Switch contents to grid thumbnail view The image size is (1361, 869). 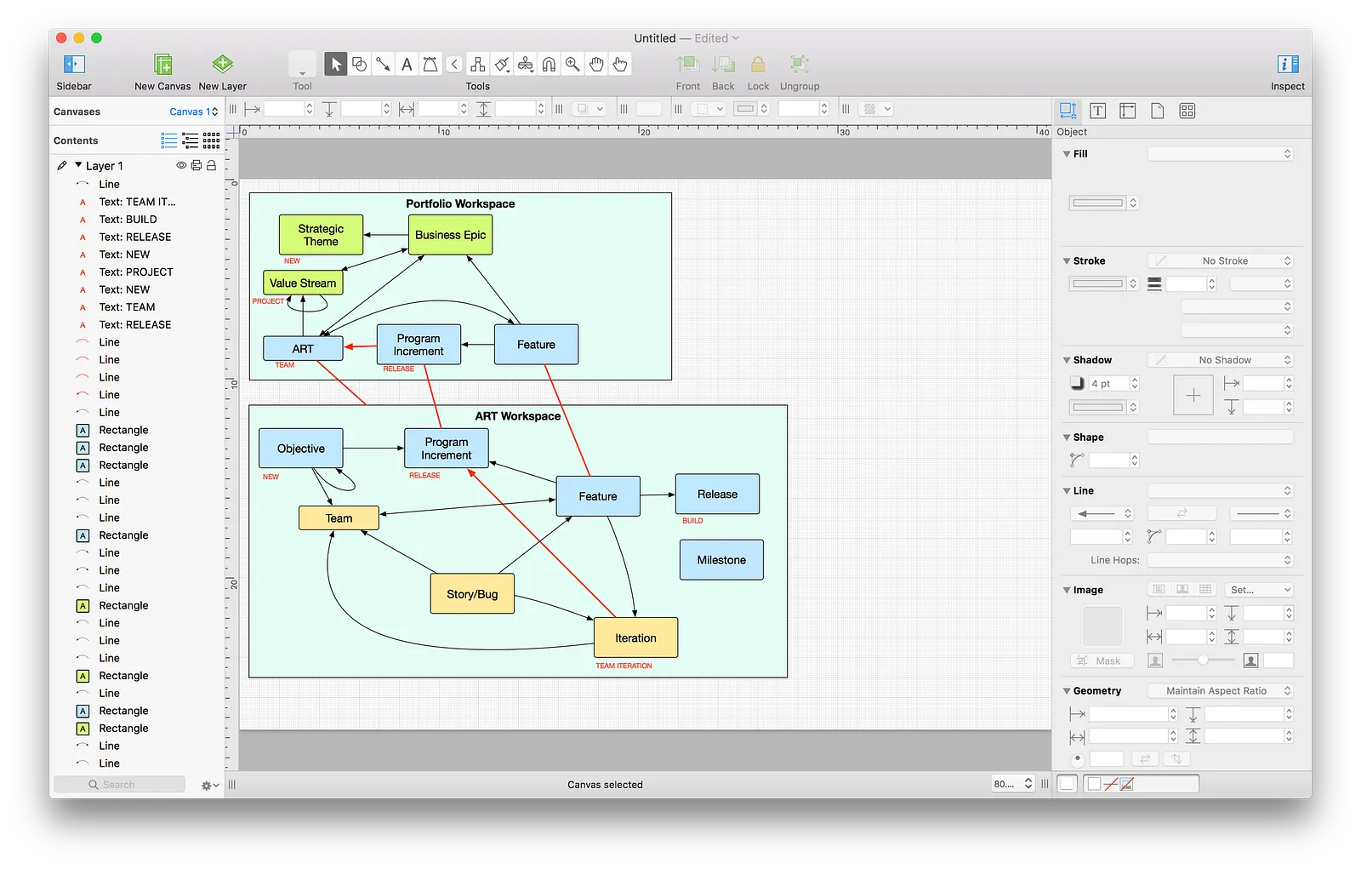pyautogui.click(x=212, y=140)
